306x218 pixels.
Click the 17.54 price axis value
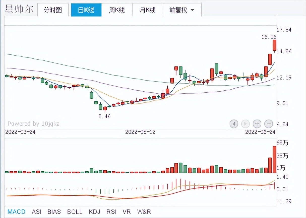(x=284, y=30)
